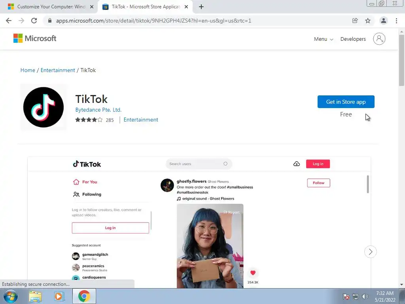Click the volume speaker tray icon

(365, 296)
